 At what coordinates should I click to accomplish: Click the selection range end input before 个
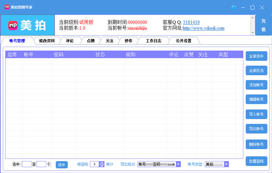[41, 164]
